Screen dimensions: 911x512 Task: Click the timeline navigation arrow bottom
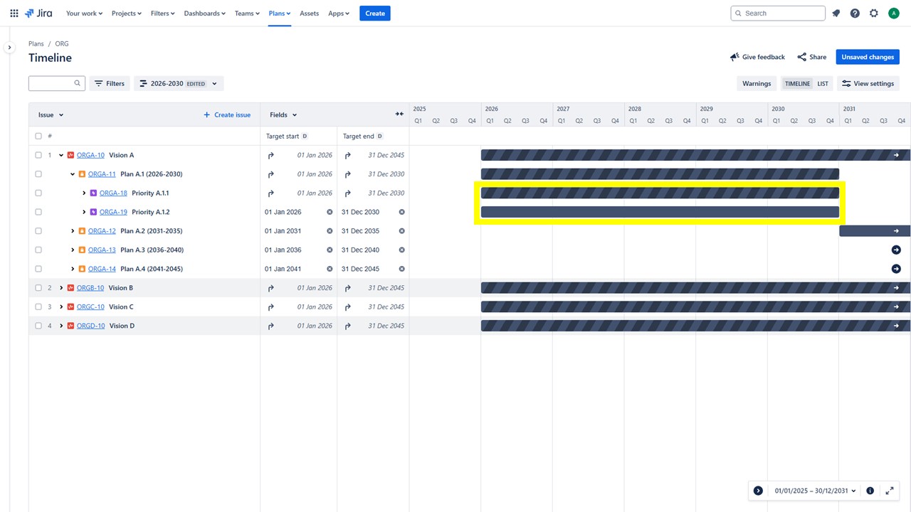758,491
